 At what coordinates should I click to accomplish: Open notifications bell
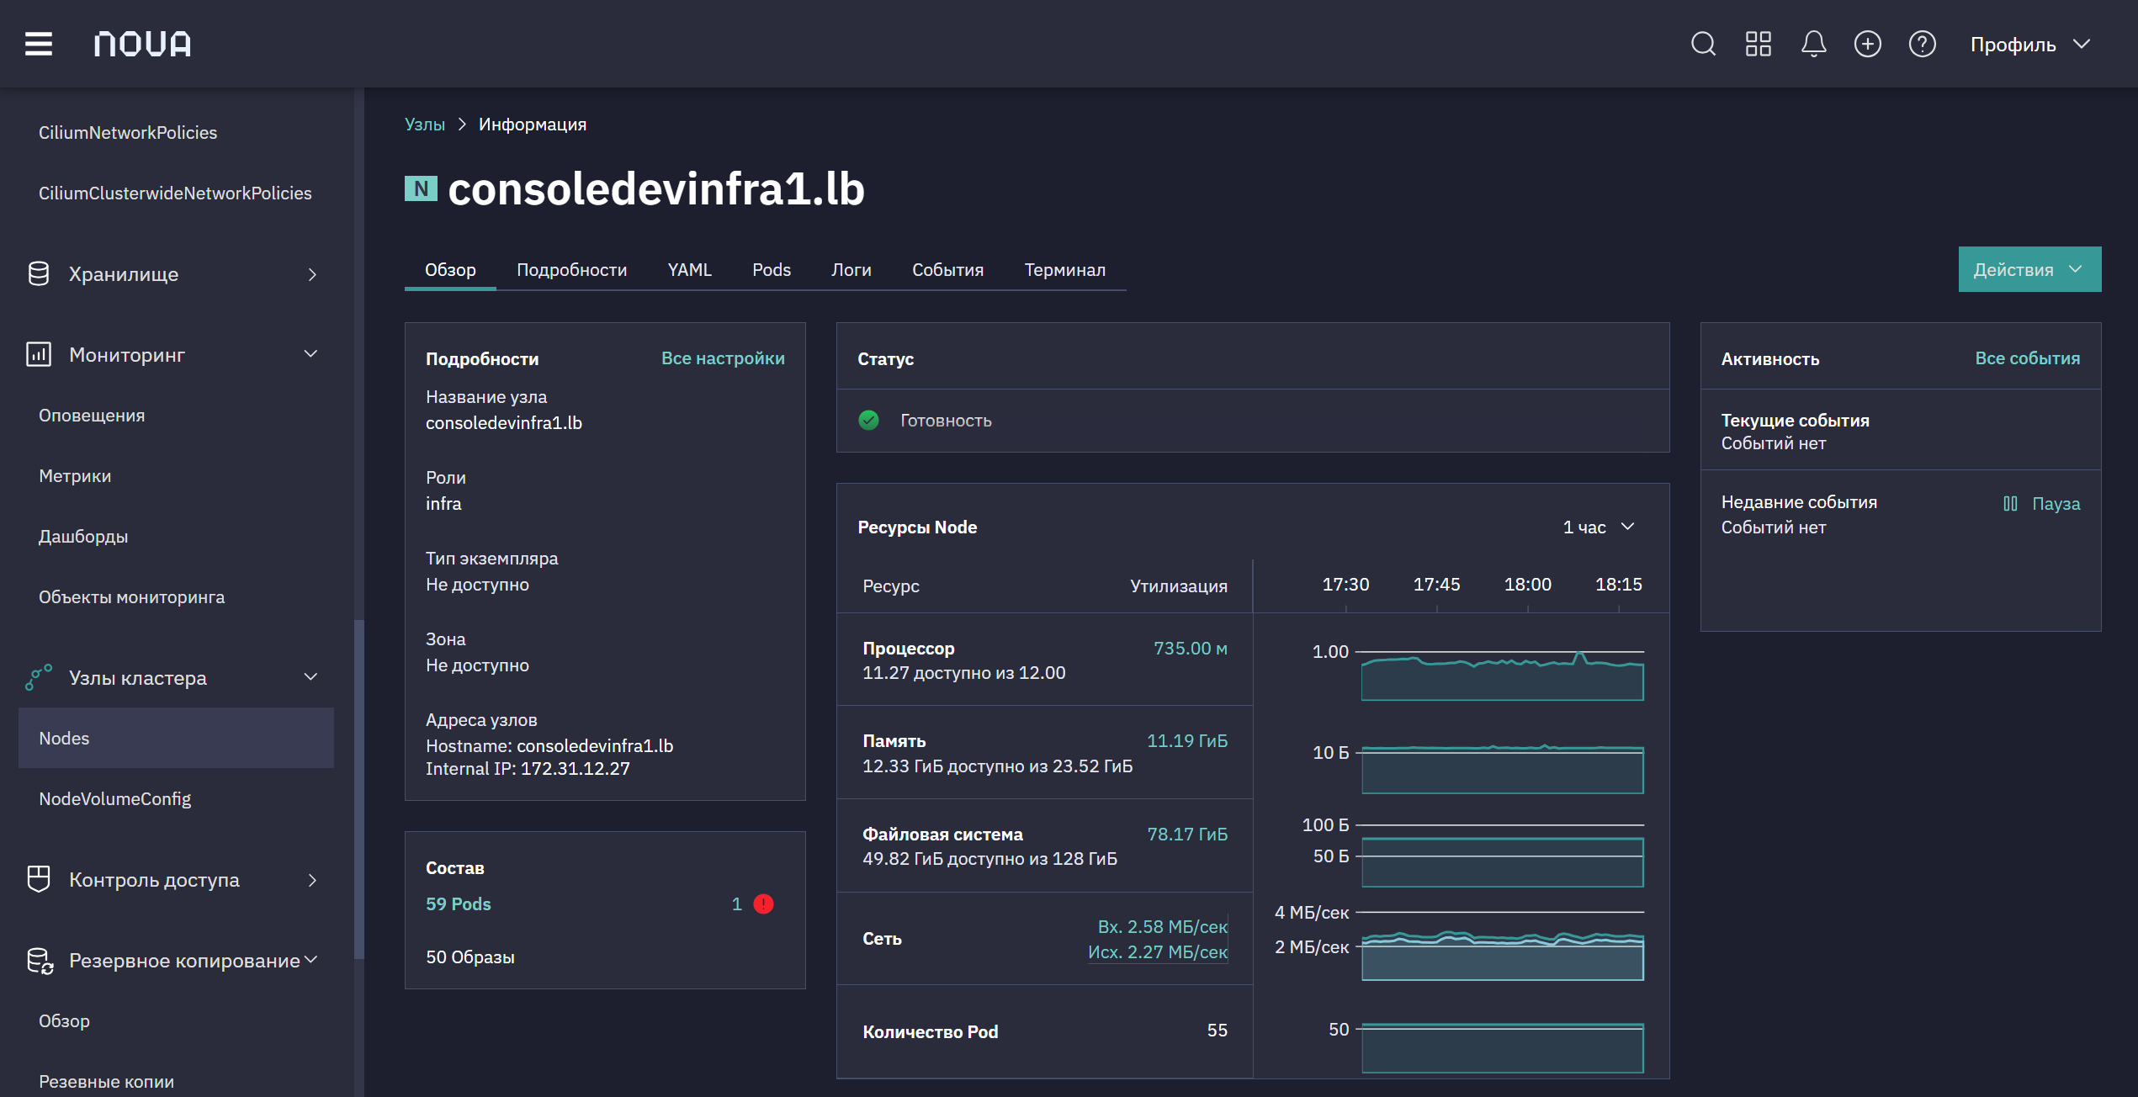coord(1813,44)
